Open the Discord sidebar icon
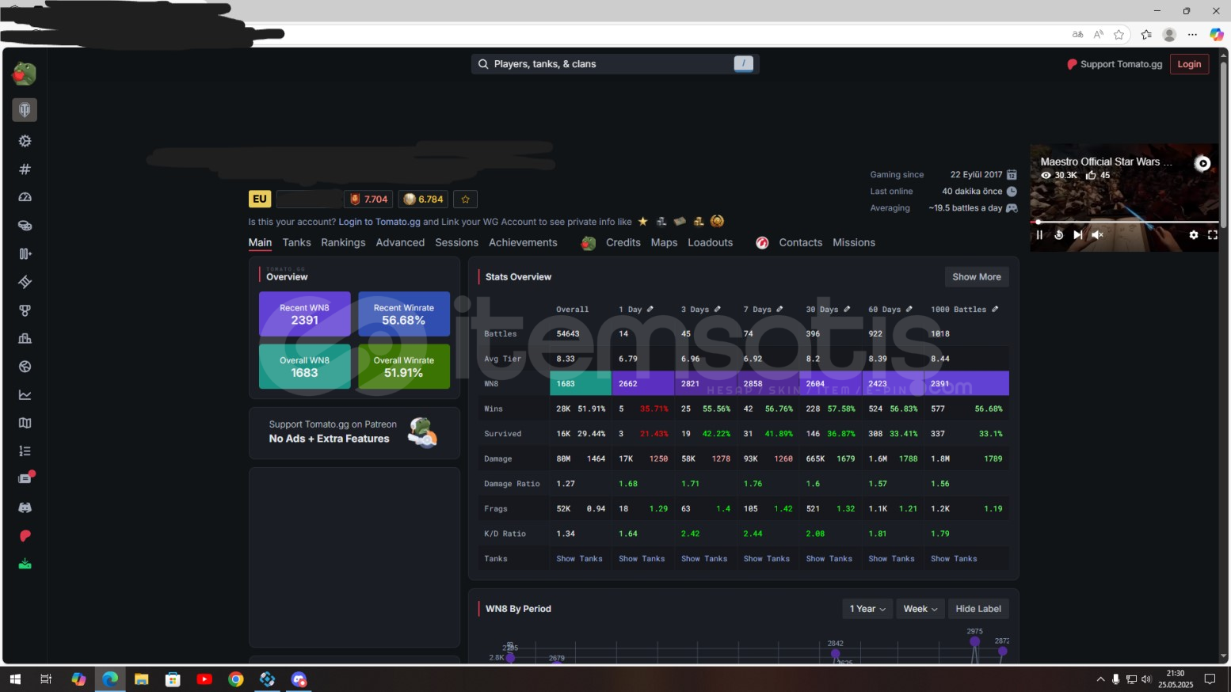 (x=25, y=508)
